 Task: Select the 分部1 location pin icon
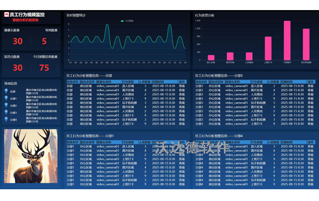point(6,98)
